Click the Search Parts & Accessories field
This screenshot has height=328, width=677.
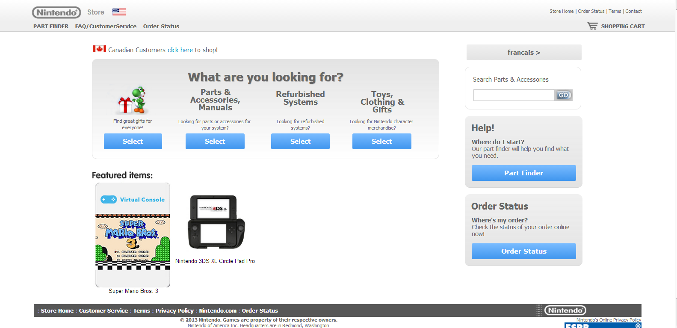tap(514, 95)
